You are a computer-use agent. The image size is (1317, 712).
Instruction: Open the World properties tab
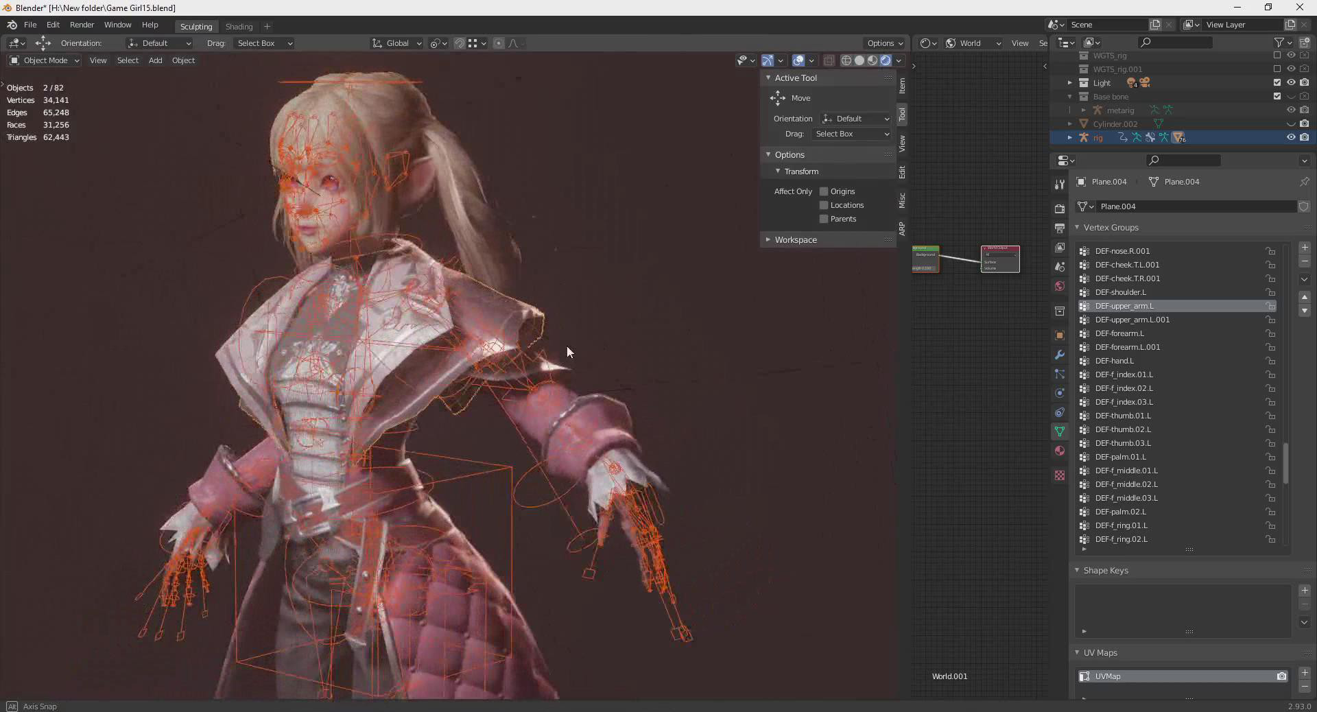click(1060, 286)
